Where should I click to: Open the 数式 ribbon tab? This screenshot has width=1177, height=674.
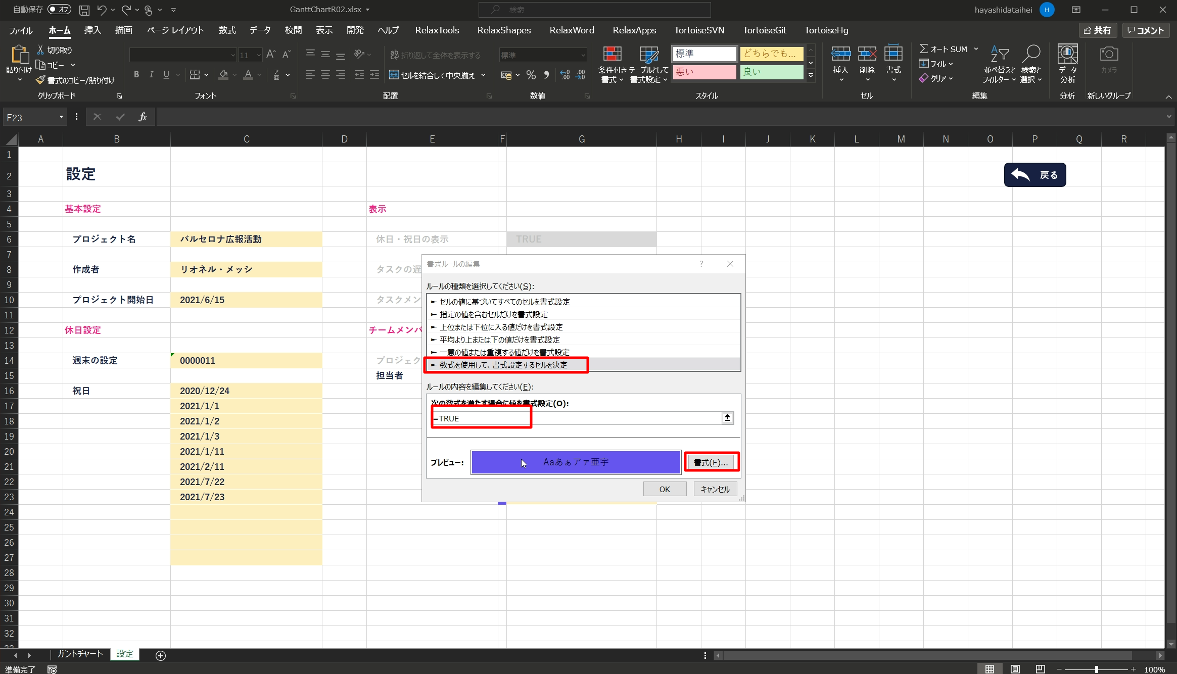[x=227, y=30]
